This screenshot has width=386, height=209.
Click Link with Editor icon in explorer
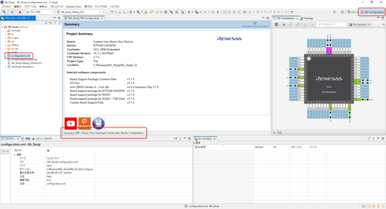[x=50, y=23]
